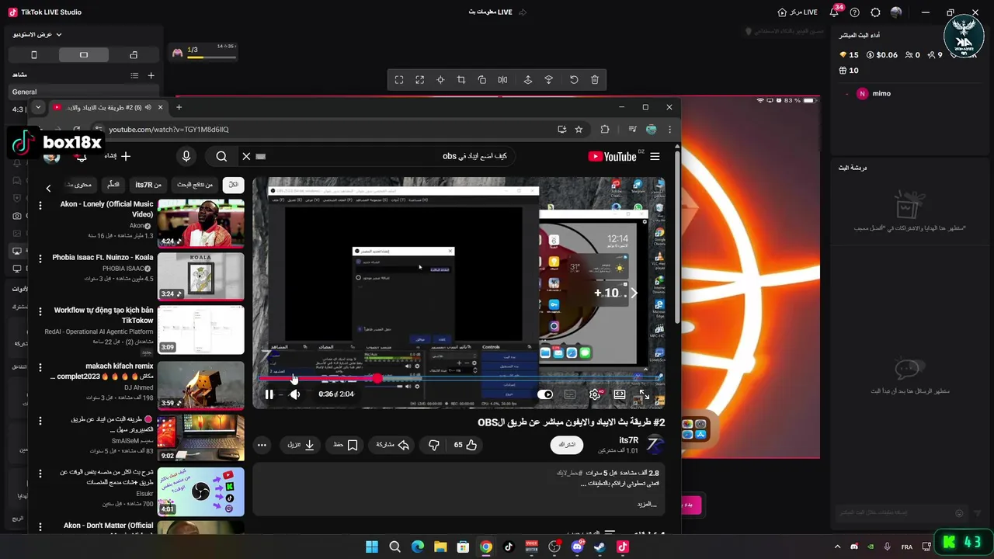
Task: Open options for Akon Lonely video
Action: pyautogui.click(x=40, y=206)
